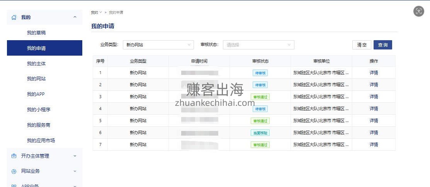Select 我的主体 menu item
430x187 pixels.
click(36, 63)
